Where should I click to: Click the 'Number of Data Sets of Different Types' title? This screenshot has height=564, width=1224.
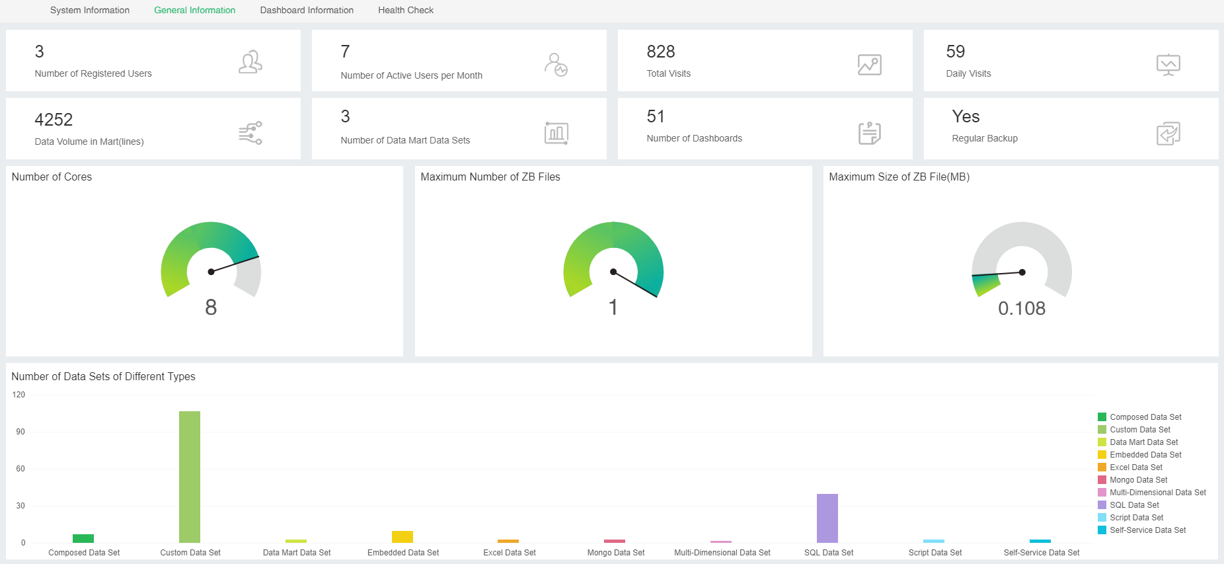(103, 376)
